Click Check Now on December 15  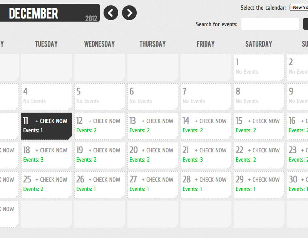[264, 121]
